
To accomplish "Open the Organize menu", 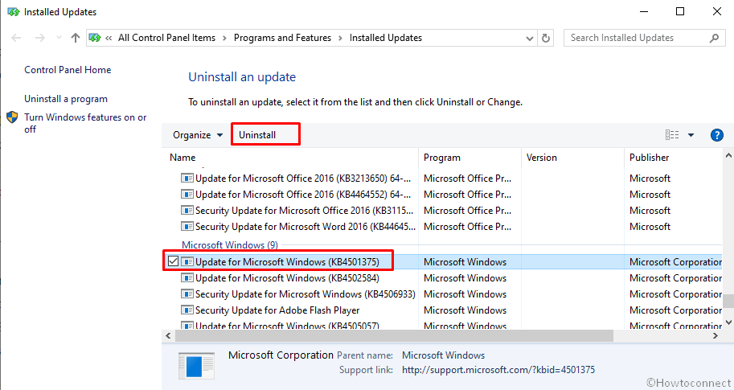I will click(x=198, y=135).
